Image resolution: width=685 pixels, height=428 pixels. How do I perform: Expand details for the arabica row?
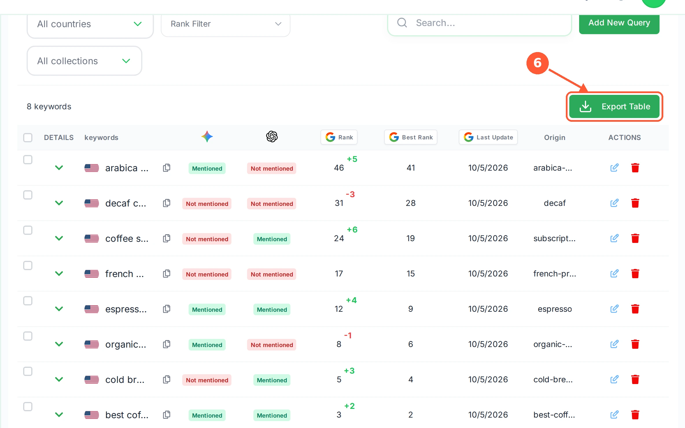[x=59, y=168]
